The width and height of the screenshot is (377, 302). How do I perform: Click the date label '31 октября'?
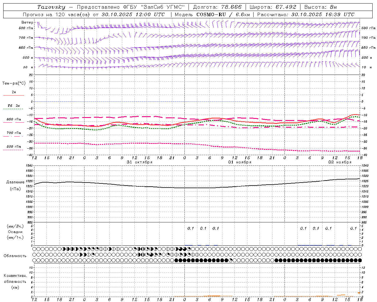tap(140, 162)
